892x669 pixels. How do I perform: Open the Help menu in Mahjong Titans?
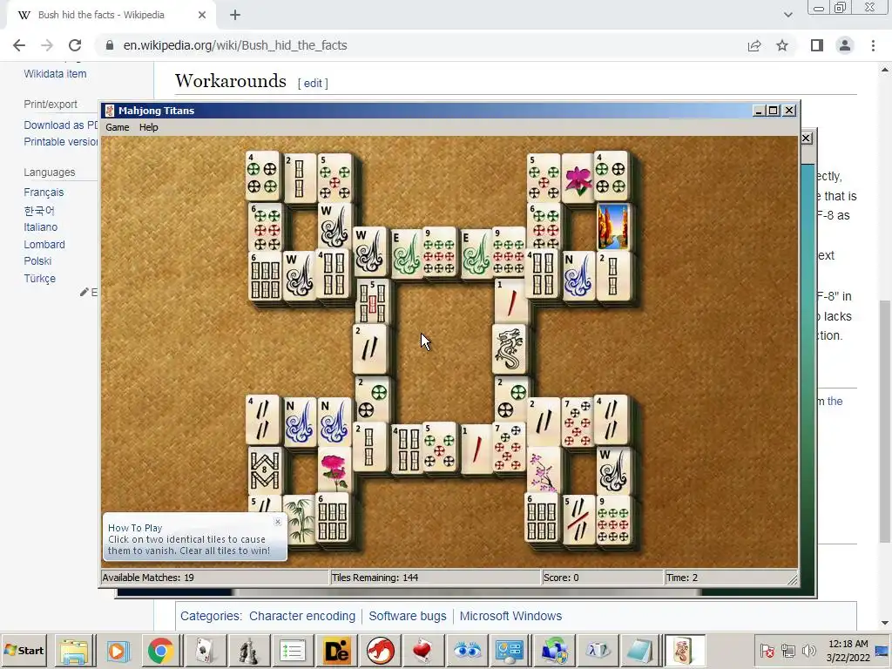pos(148,127)
